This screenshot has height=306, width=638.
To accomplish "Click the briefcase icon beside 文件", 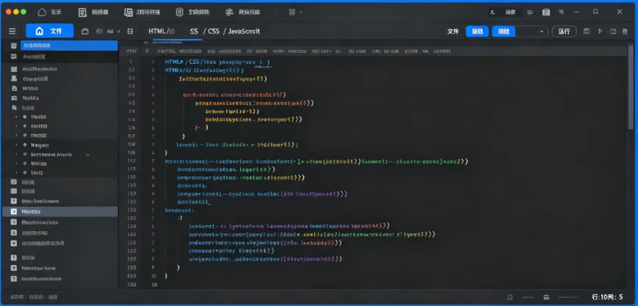I will coord(84,32).
